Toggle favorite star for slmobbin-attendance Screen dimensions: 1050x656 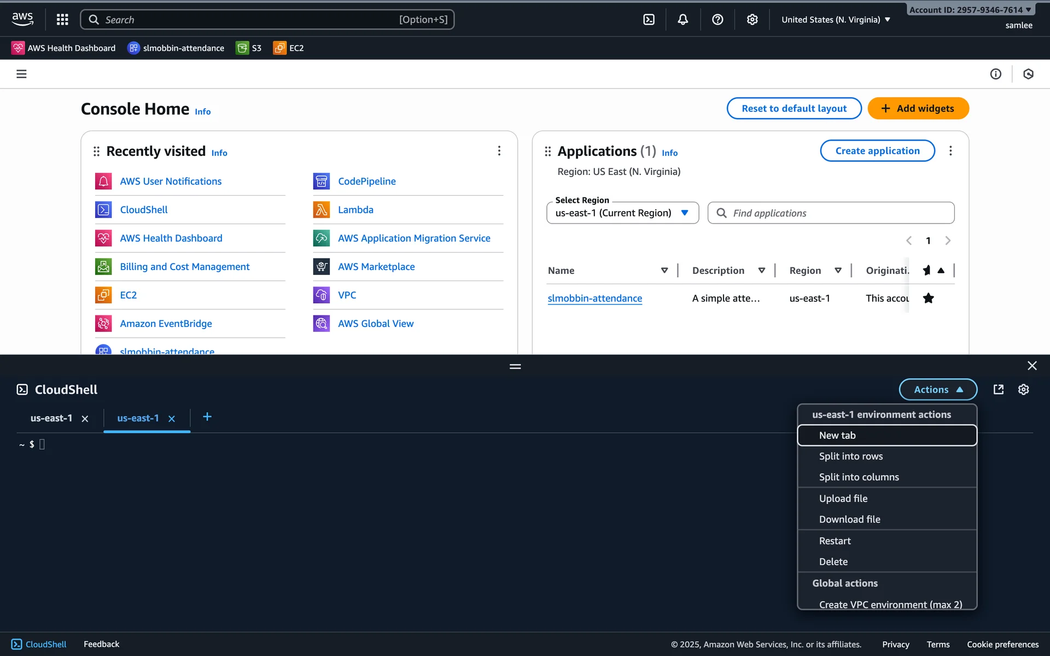coord(928,298)
